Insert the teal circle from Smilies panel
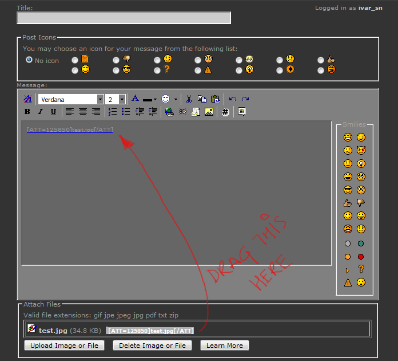The image size is (398, 361). click(361, 244)
